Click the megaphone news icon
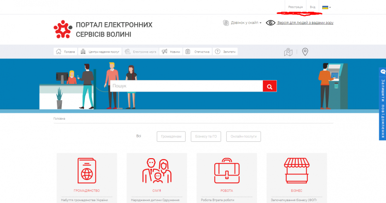386x203 pixels. [165, 51]
